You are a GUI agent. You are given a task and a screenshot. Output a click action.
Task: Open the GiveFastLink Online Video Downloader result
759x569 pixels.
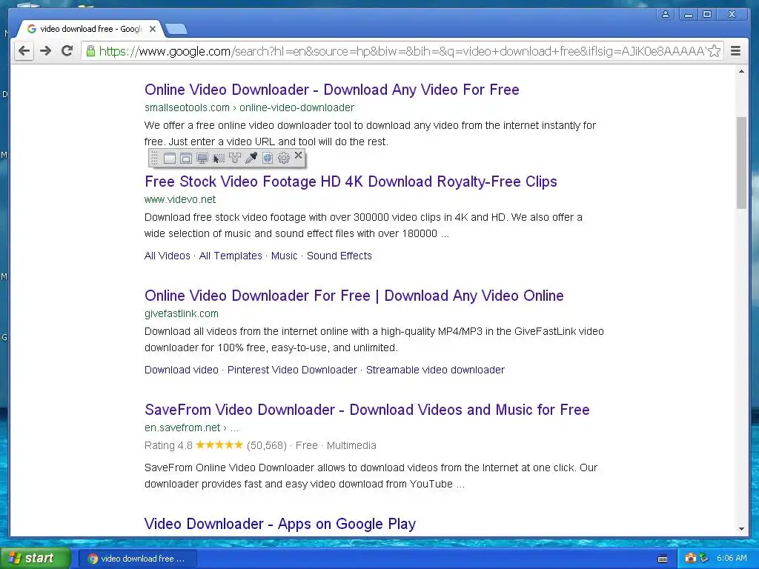354,296
